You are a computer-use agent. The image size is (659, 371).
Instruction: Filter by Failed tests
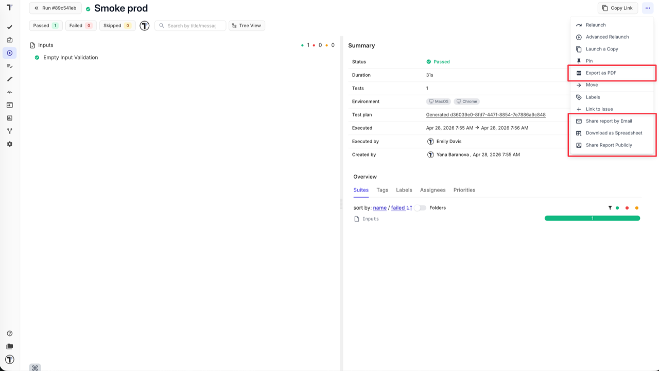point(81,26)
